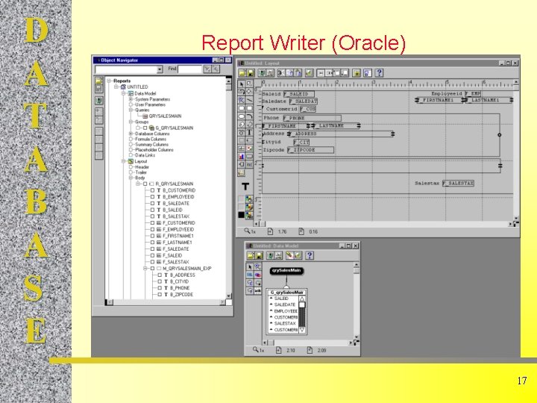Open Object Navigator combo box dropdown arrow
Viewport: 537px width, 403px height.
pyautogui.click(x=160, y=69)
